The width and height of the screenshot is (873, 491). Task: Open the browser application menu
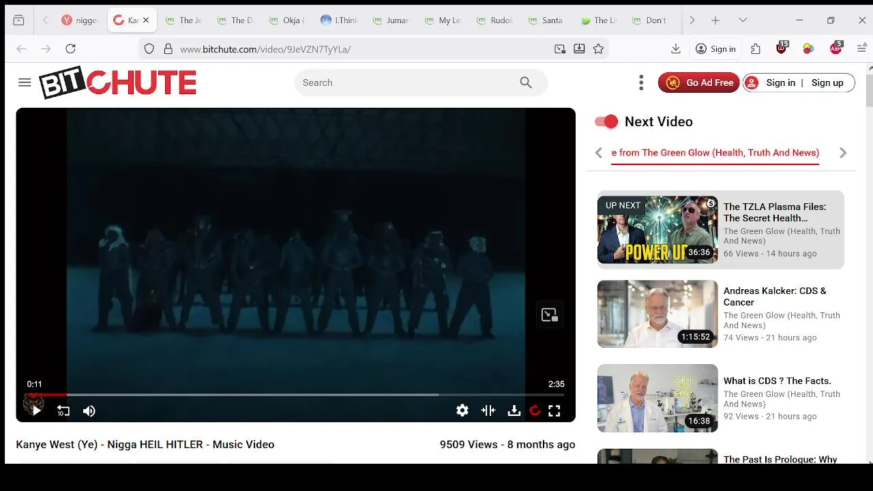[861, 48]
